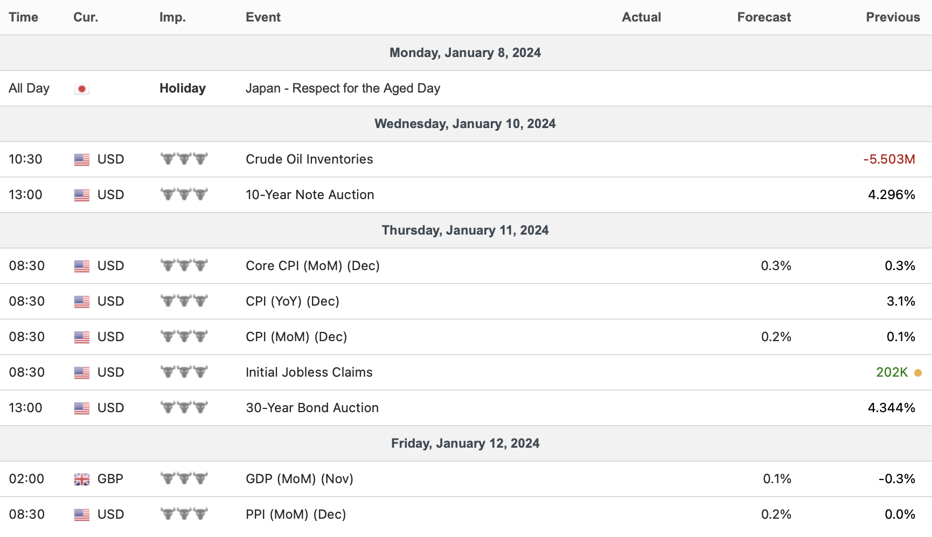Click the Time column header
Image resolution: width=932 pixels, height=537 pixels.
tap(23, 17)
